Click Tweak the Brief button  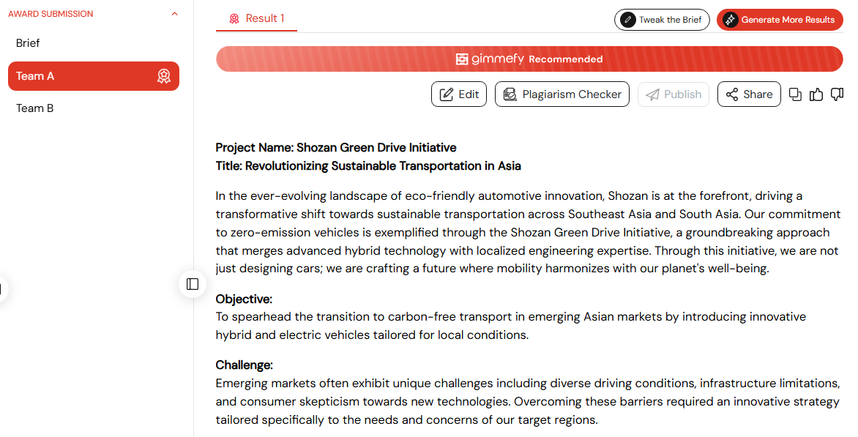click(662, 20)
